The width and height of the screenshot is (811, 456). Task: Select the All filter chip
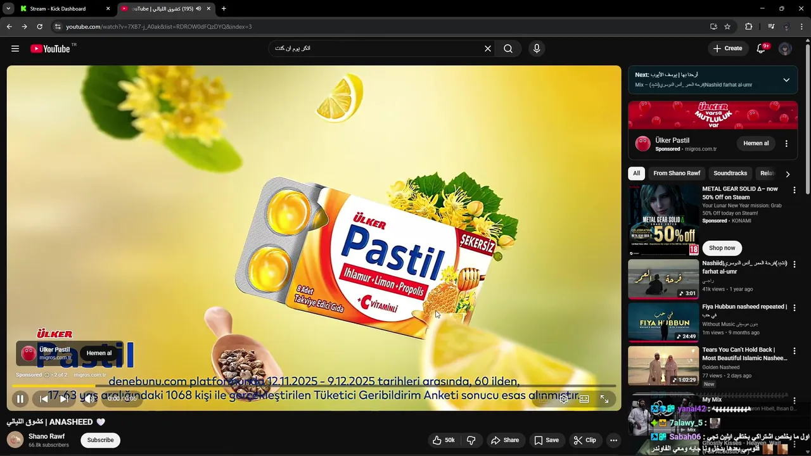point(636,173)
